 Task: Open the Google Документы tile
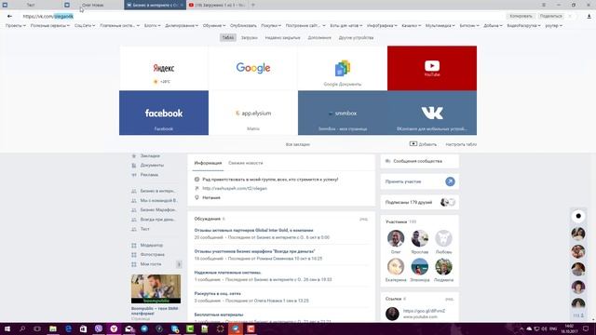click(x=343, y=68)
